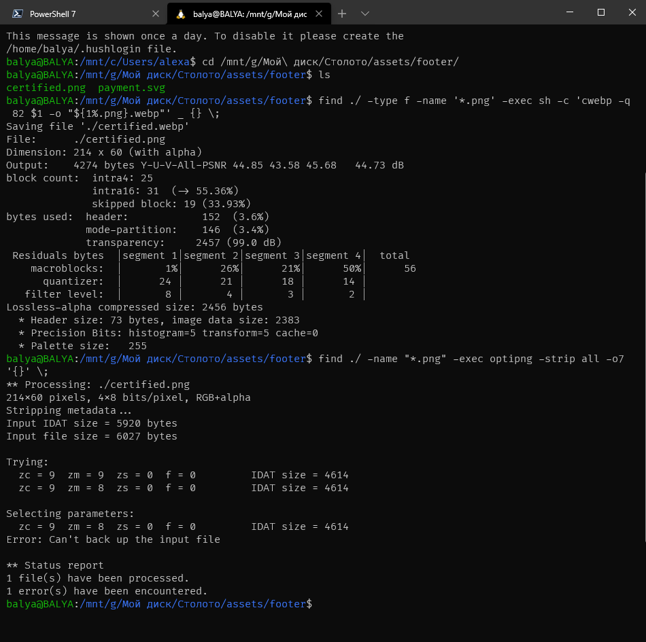This screenshot has height=642, width=646.
Task: Close the PowerShell 7 tab
Action: [x=156, y=13]
